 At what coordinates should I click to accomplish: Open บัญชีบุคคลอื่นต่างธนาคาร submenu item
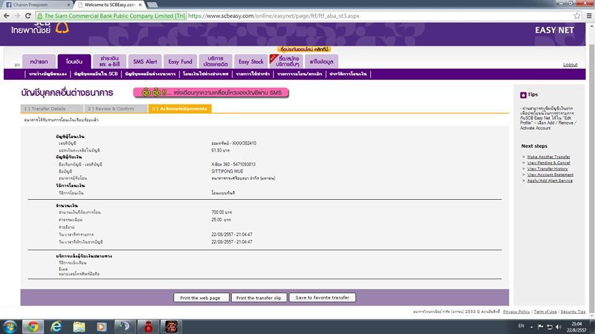coord(150,74)
